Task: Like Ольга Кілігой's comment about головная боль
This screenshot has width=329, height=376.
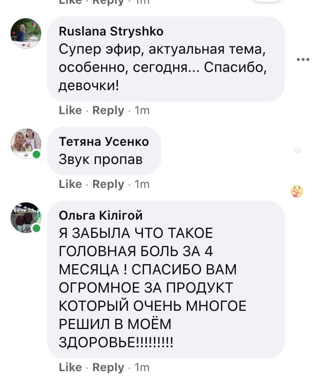Action: tap(70, 367)
